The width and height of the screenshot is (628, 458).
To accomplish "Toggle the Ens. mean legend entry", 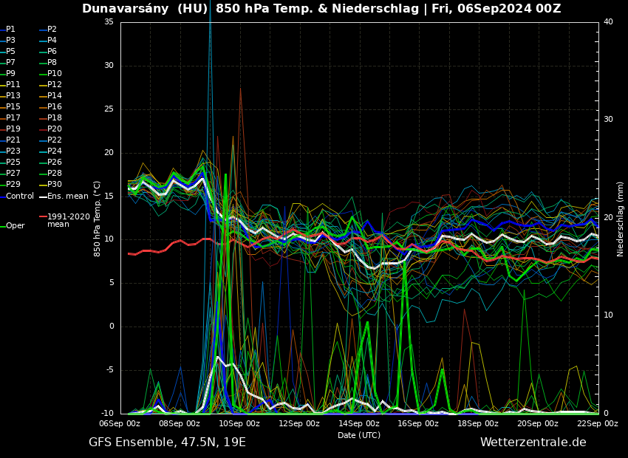I will 67,196.
